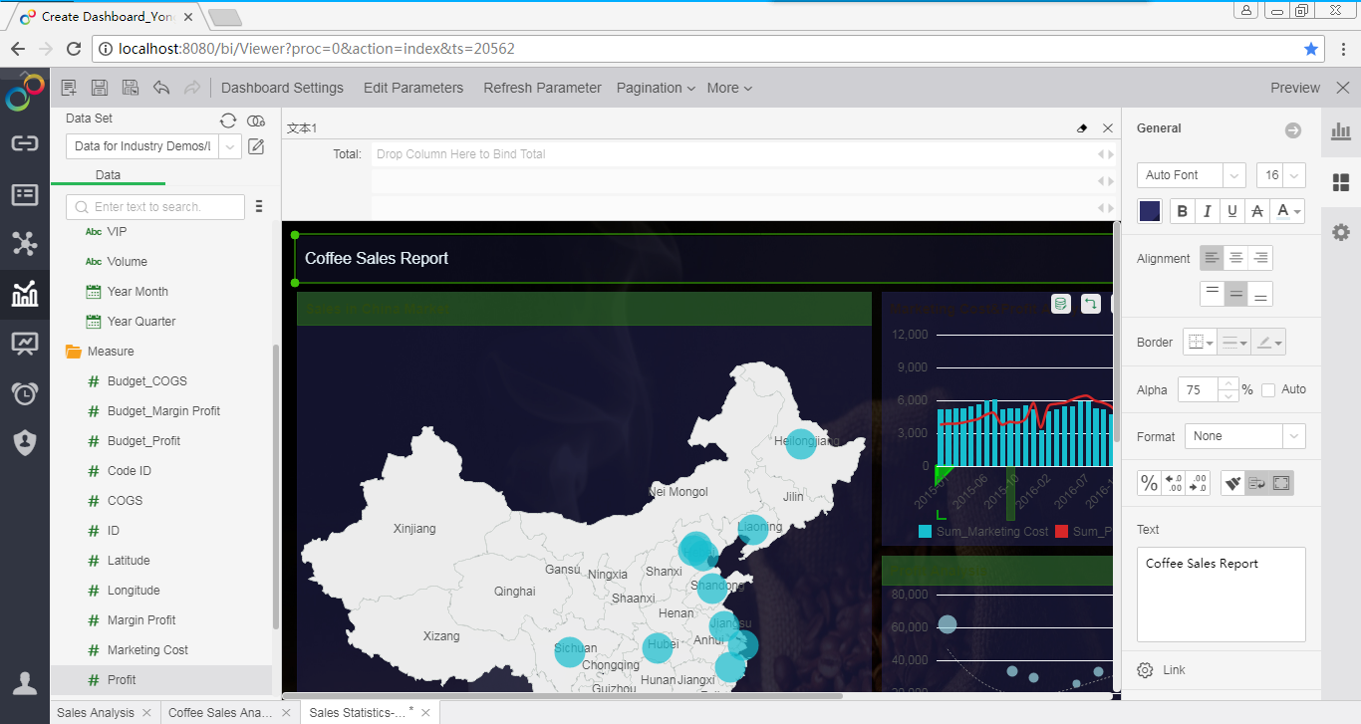
Task: Open the data set module in sidebar
Action: tap(25, 194)
